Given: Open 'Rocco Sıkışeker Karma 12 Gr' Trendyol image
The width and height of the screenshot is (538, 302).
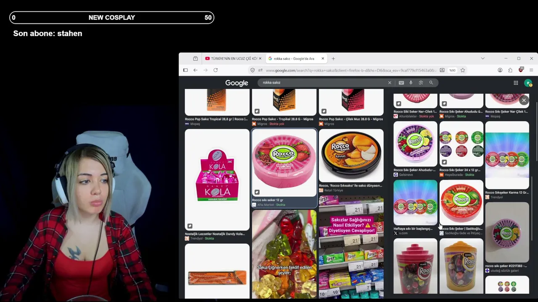Looking at the screenshot, I should click(x=507, y=155).
